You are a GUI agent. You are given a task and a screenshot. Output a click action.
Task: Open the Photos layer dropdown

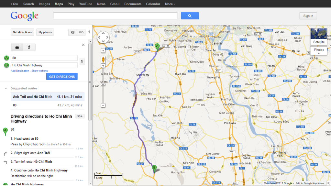(x=319, y=51)
